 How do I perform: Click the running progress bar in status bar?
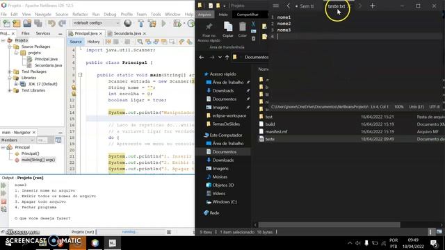(130, 232)
